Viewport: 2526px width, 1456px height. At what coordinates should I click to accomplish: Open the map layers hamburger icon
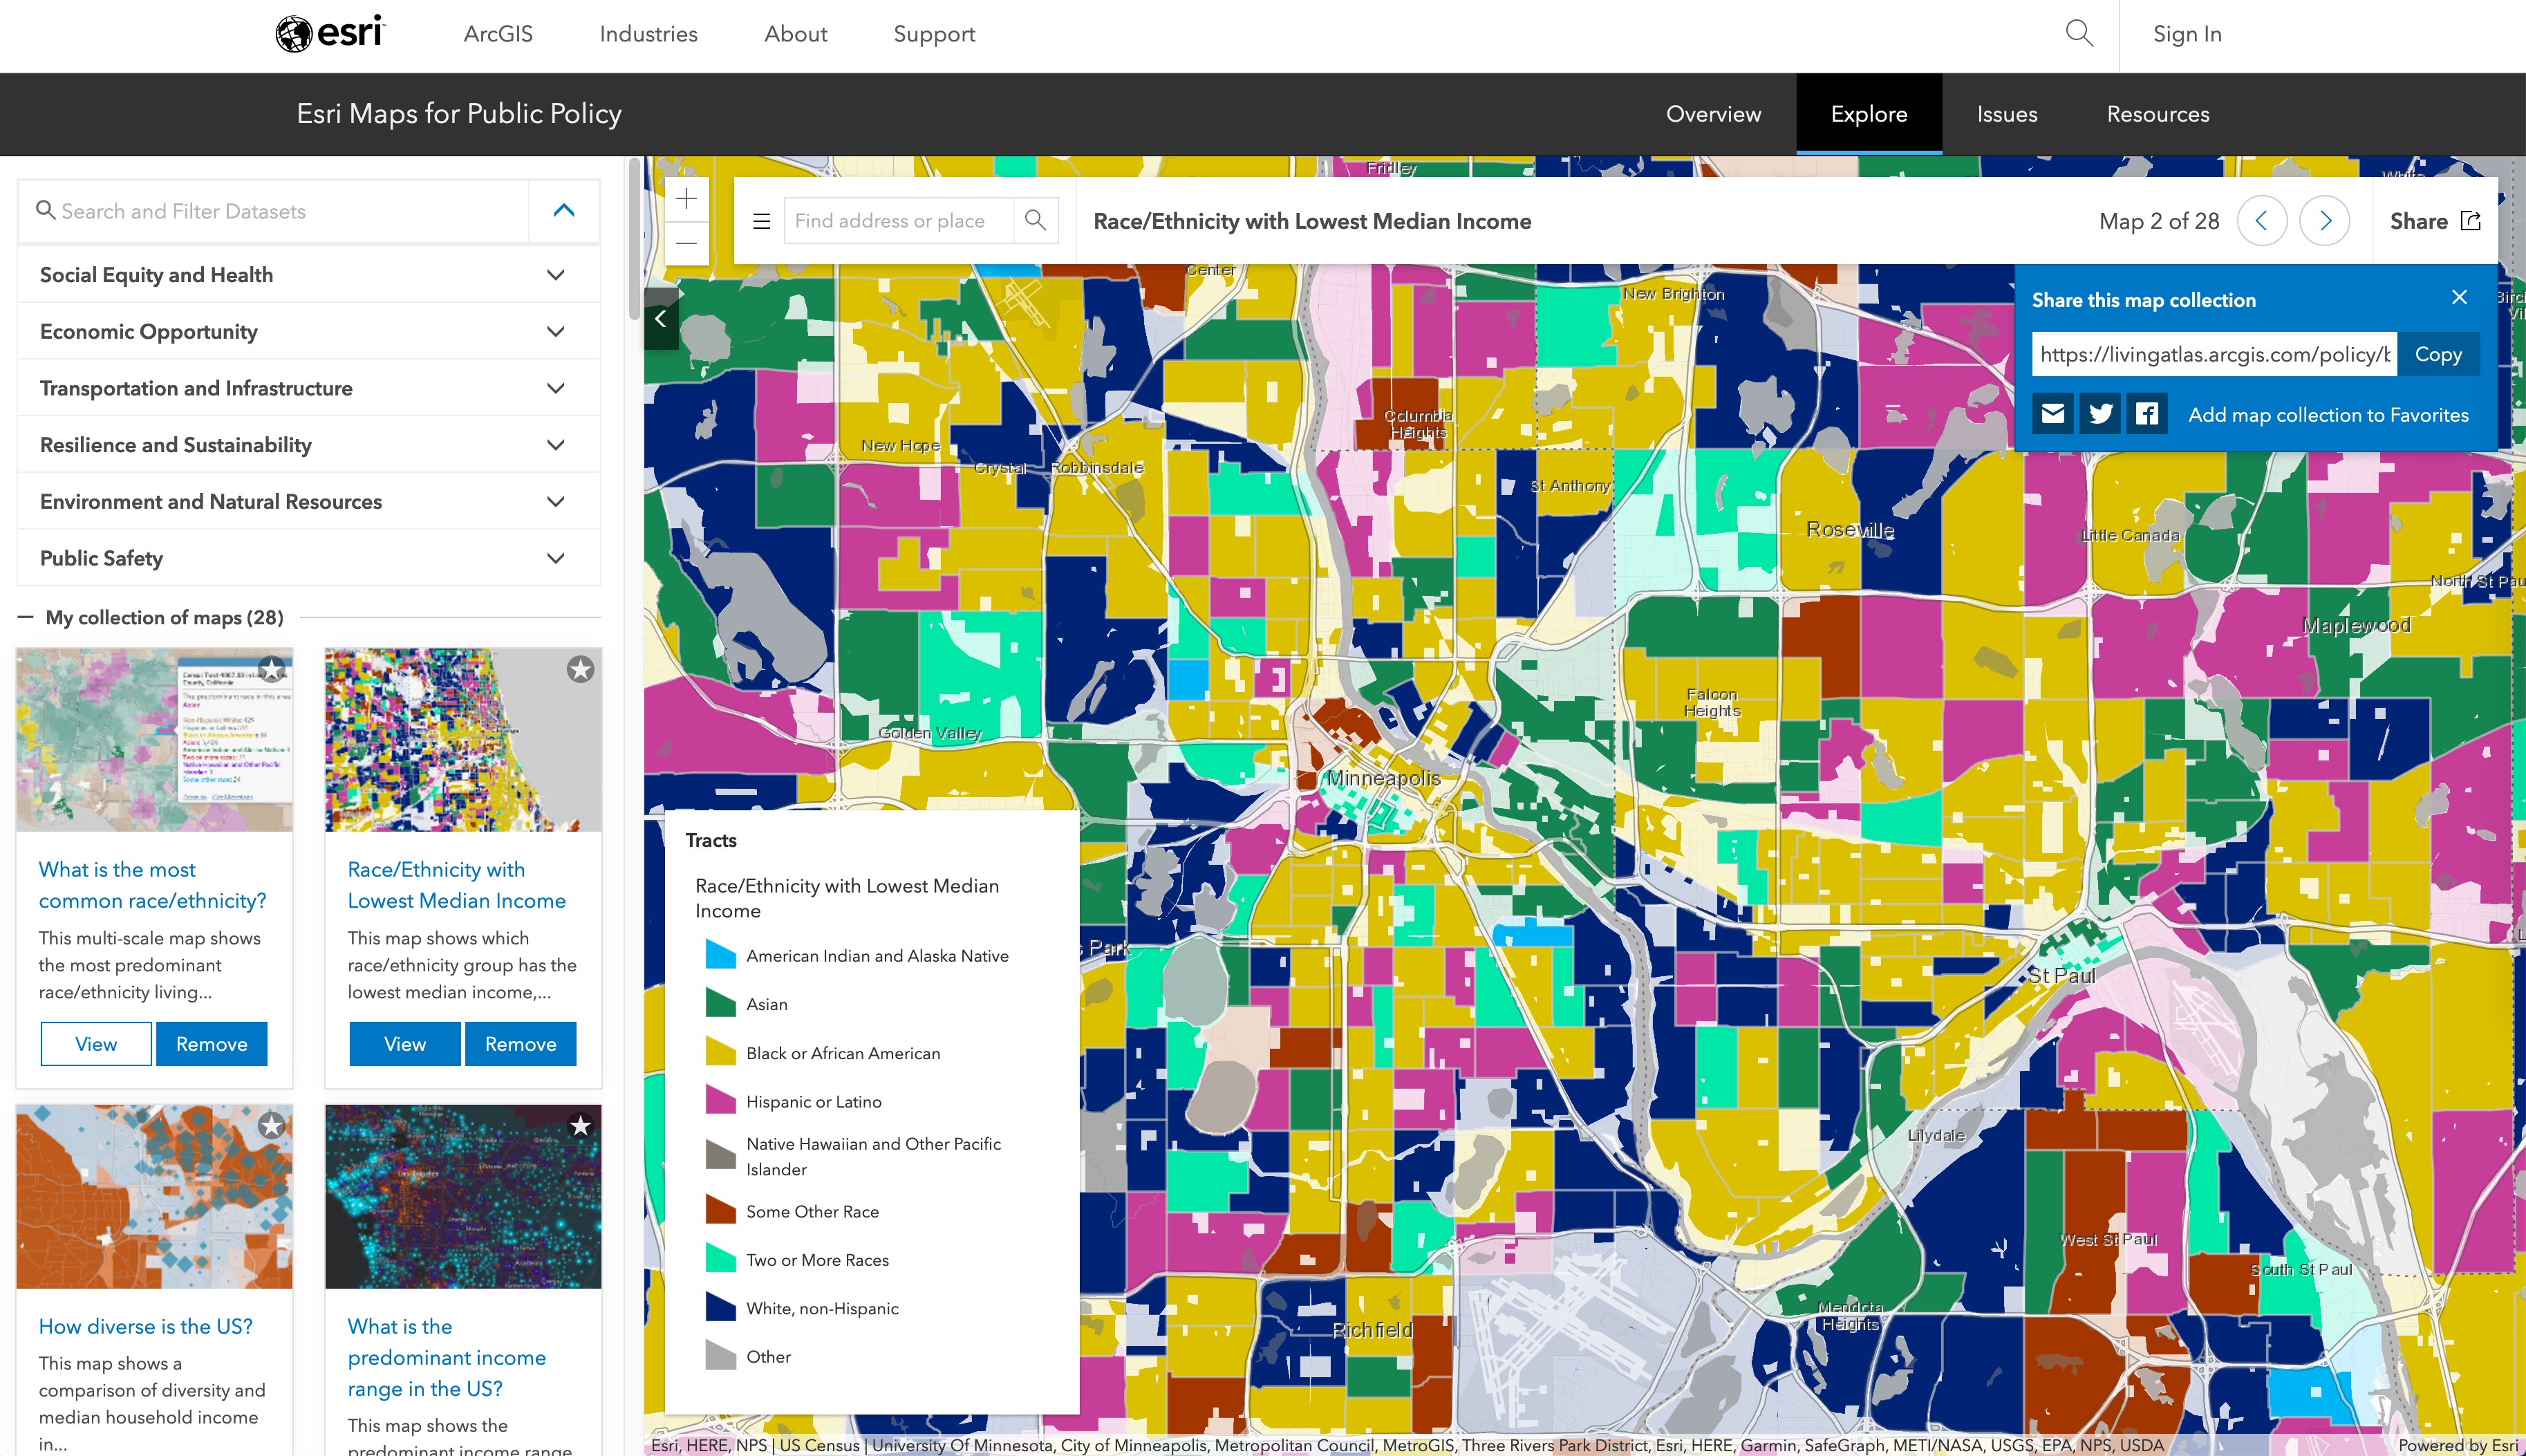pyautogui.click(x=762, y=220)
